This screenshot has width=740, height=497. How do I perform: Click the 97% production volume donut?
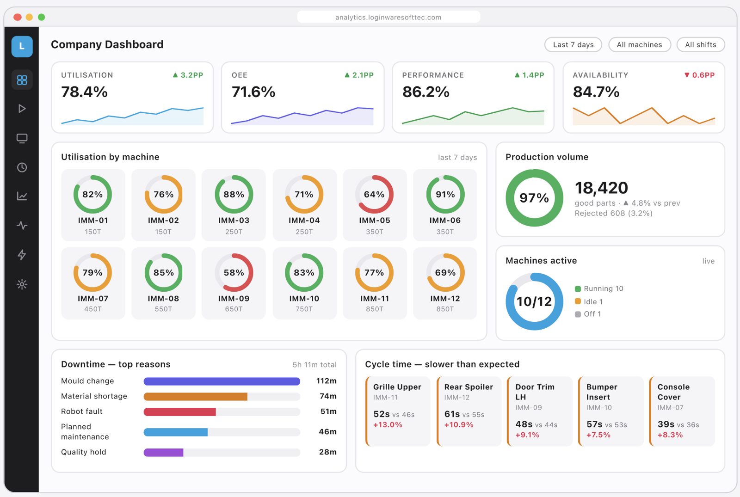click(x=534, y=198)
